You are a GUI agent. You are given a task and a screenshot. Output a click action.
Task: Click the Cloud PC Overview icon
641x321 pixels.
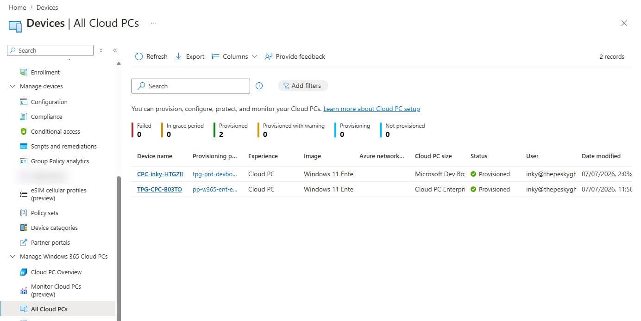(24, 272)
